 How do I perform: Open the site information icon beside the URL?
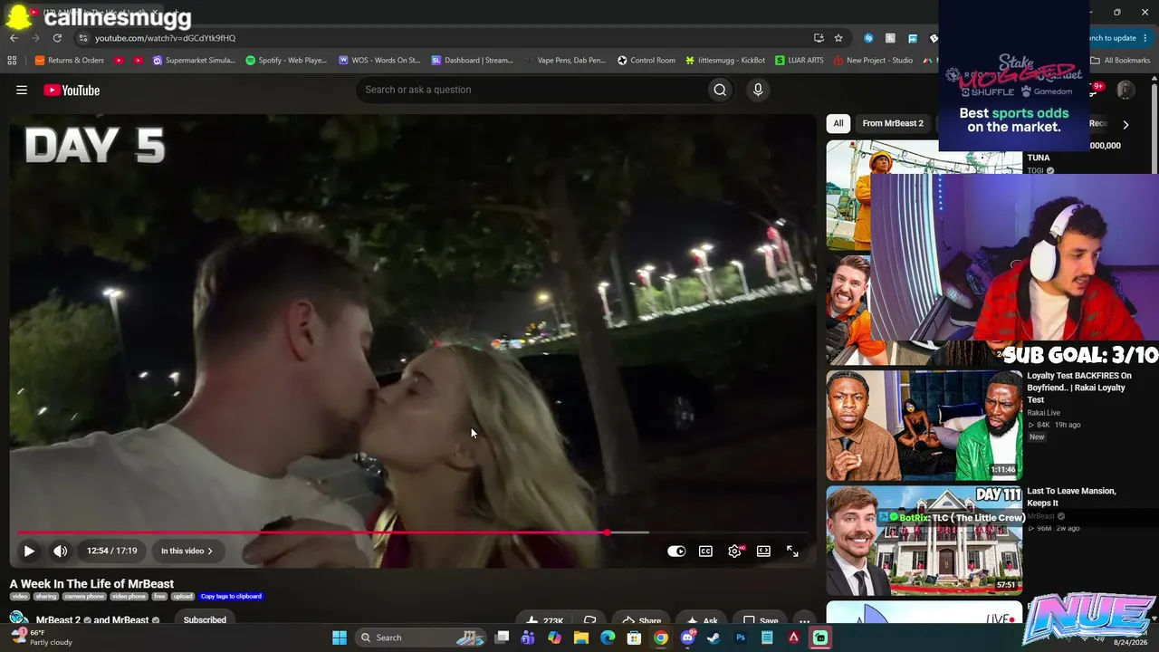(x=83, y=38)
